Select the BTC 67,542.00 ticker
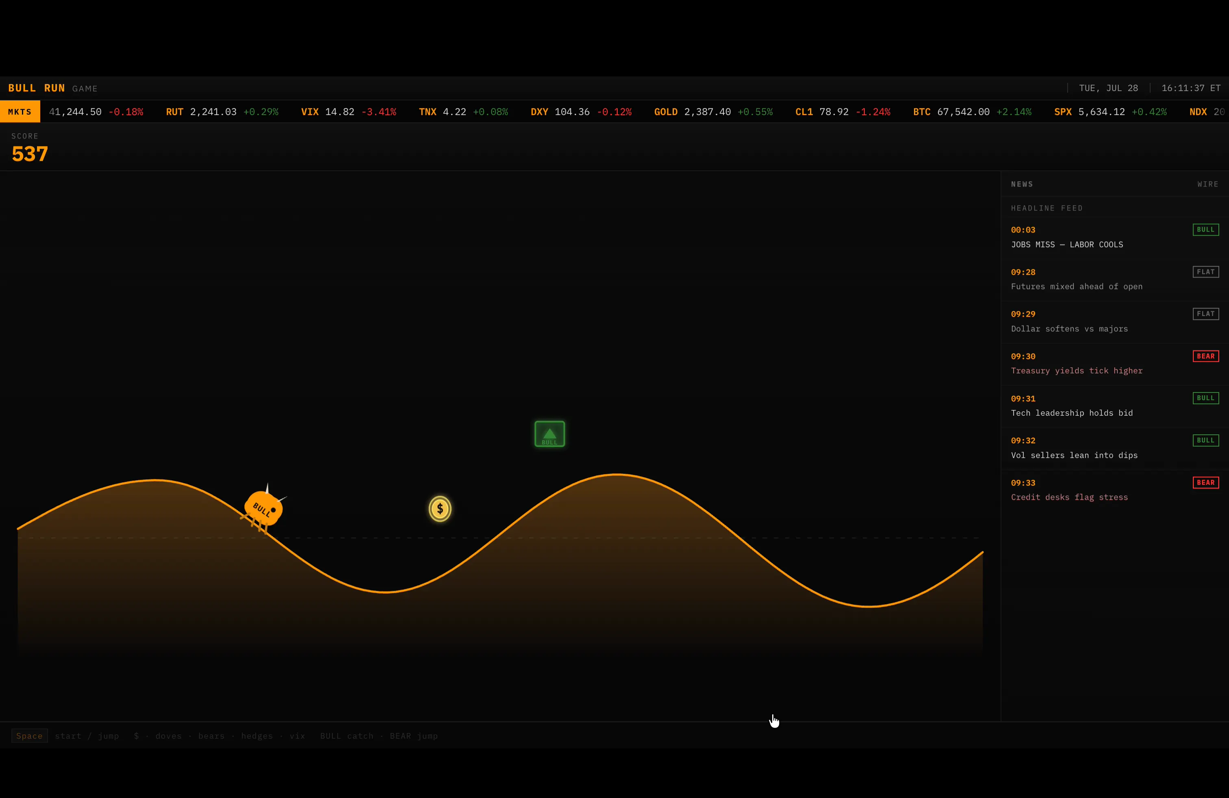The height and width of the screenshot is (798, 1229). pos(972,112)
